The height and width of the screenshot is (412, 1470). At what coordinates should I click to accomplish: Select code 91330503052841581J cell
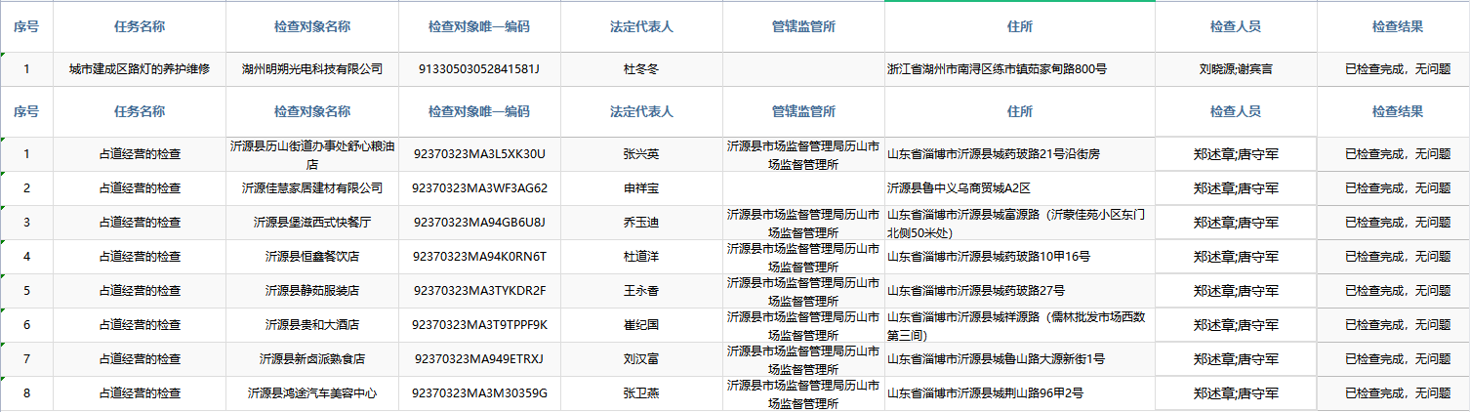[x=478, y=69]
